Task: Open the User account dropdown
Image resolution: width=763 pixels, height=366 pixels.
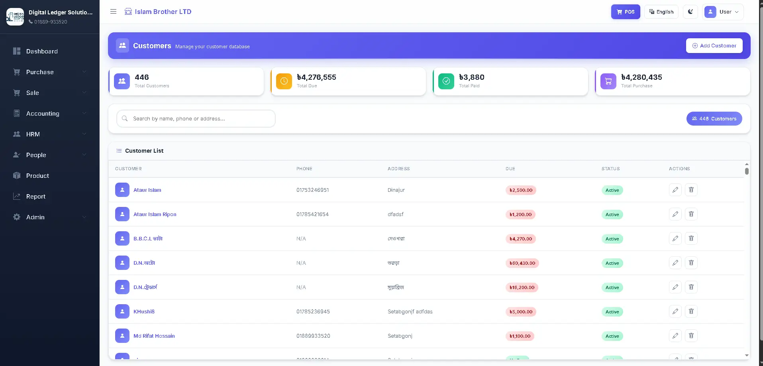Action: [723, 12]
